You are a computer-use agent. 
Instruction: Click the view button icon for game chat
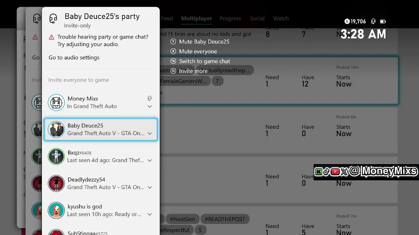click(173, 61)
